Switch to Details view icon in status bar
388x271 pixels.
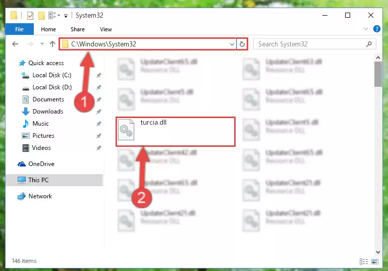[363, 261]
